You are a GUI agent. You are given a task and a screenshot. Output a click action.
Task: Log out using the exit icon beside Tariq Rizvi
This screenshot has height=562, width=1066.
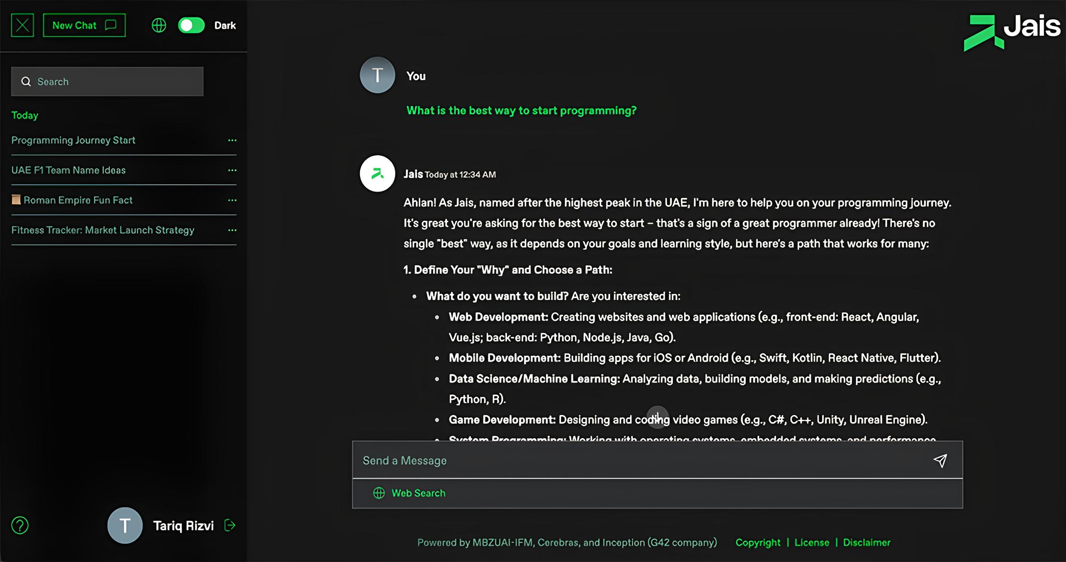click(230, 526)
